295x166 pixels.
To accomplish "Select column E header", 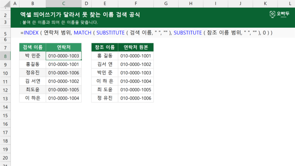I will point(105,3).
